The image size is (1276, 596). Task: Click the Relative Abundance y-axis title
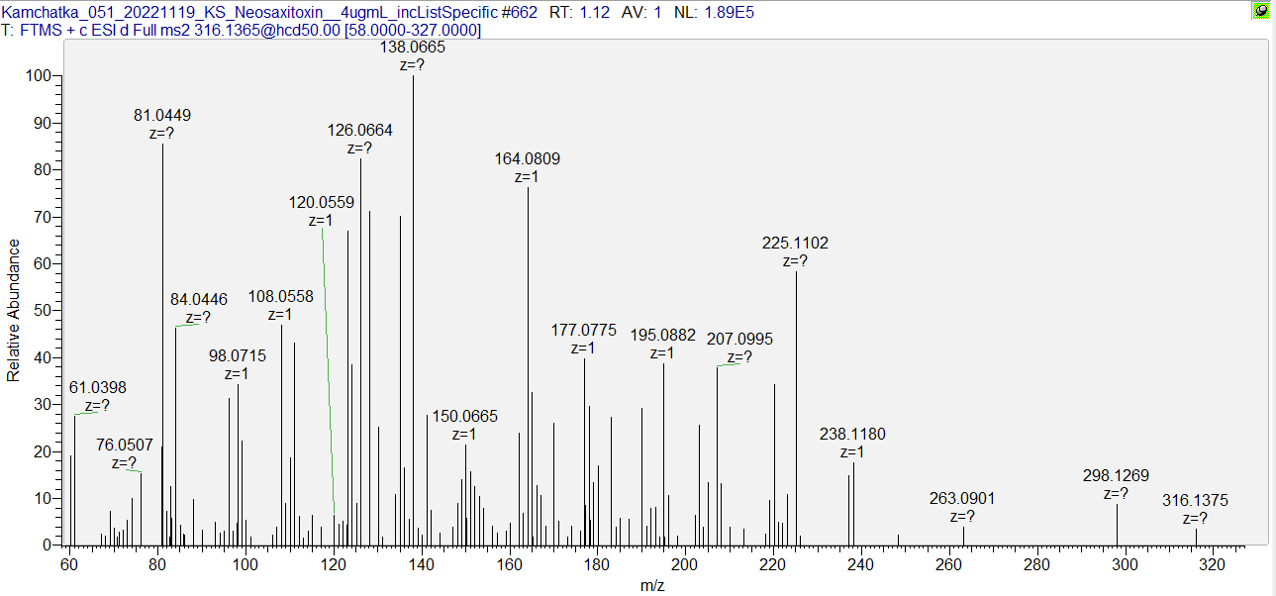[14, 310]
